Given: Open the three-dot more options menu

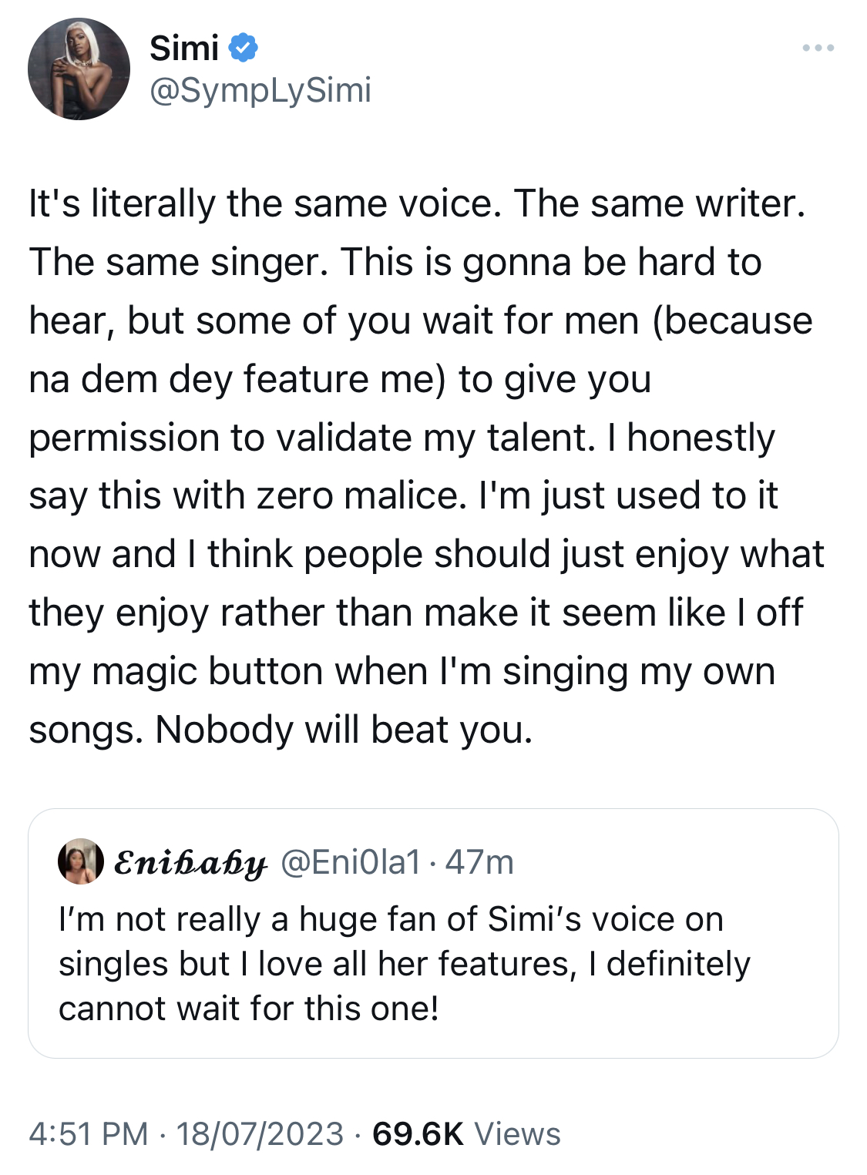Looking at the screenshot, I should tap(818, 49).
